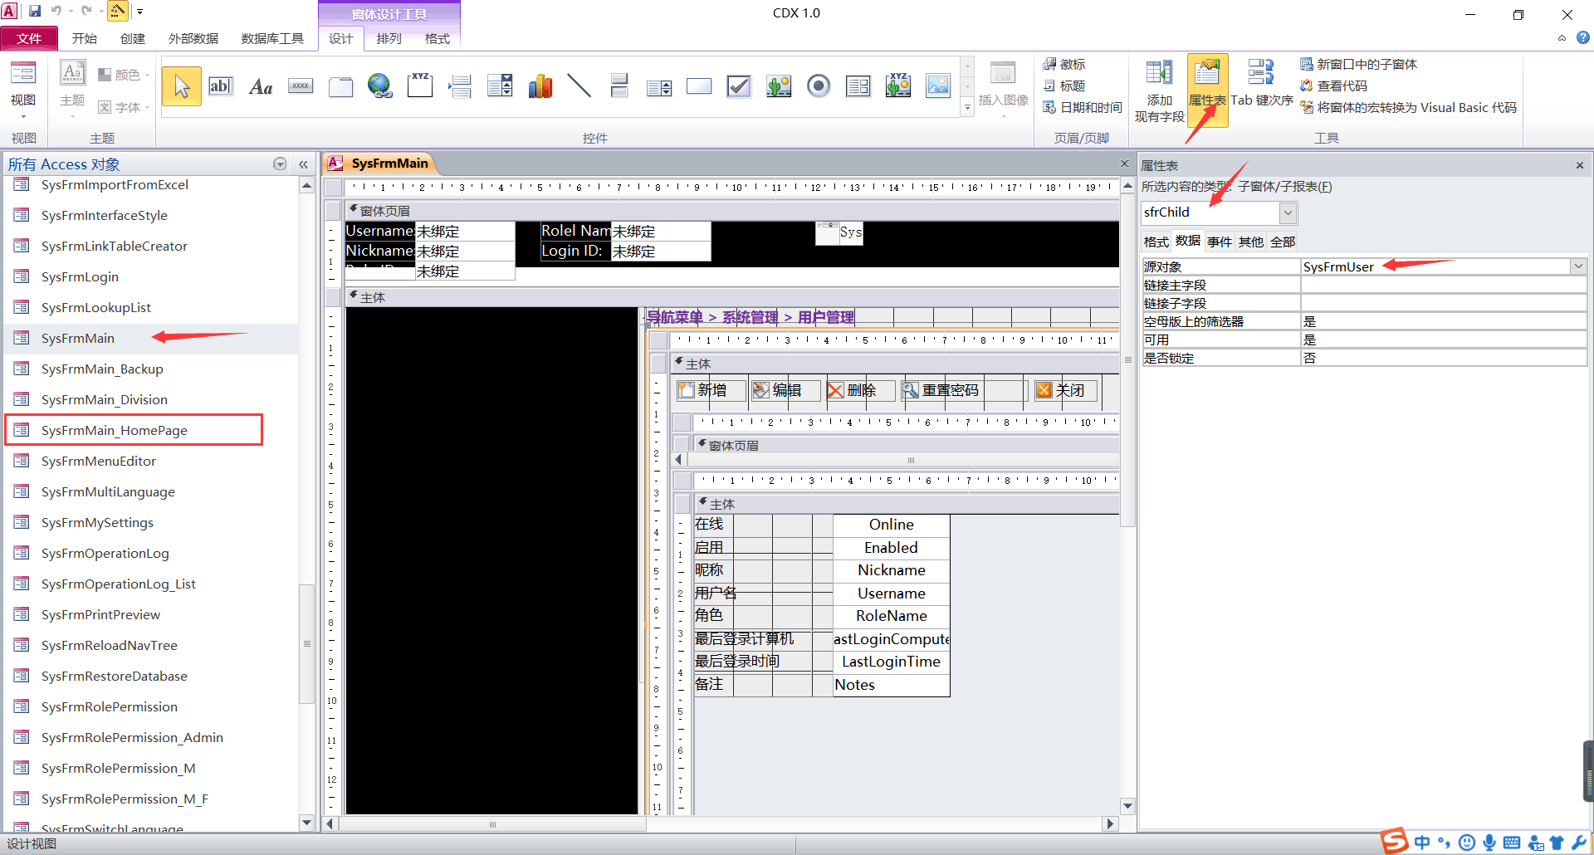Image resolution: width=1594 pixels, height=855 pixels.
Task: Click the 是否锁定 property value
Action: (x=1443, y=358)
